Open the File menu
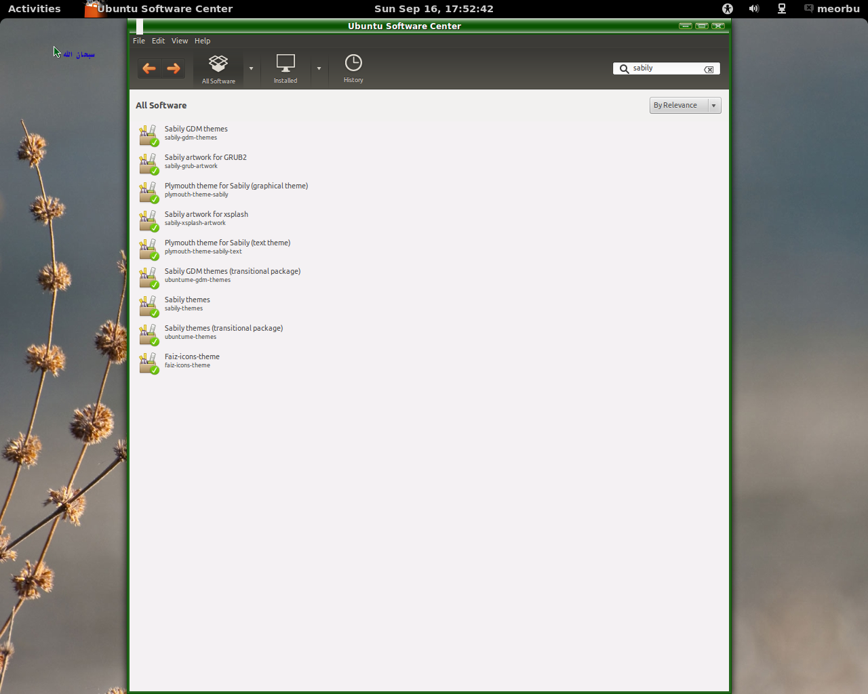868x694 pixels. [139, 41]
